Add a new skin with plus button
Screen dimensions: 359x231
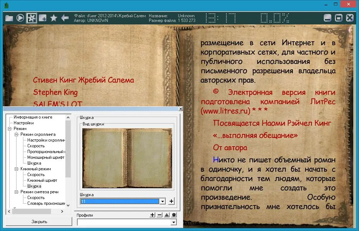click(171, 201)
